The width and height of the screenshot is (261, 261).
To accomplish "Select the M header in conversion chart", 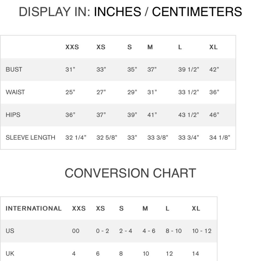I will click(145, 208).
